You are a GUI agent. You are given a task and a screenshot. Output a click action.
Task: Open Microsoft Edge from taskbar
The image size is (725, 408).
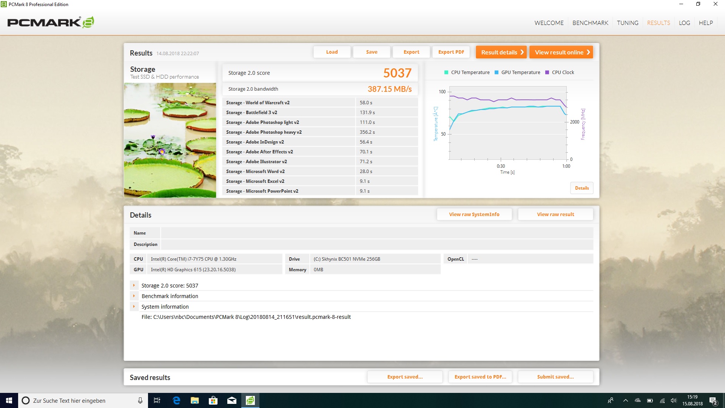(x=176, y=400)
